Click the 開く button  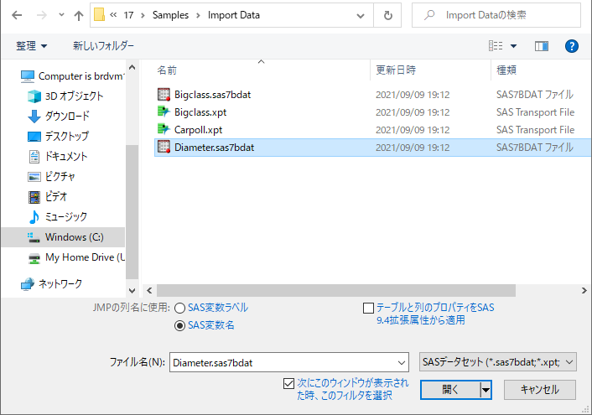pyautogui.click(x=450, y=390)
